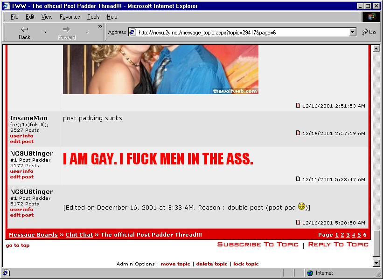Open the Tools menu
The width and height of the screenshot is (383, 279).
(x=93, y=17)
